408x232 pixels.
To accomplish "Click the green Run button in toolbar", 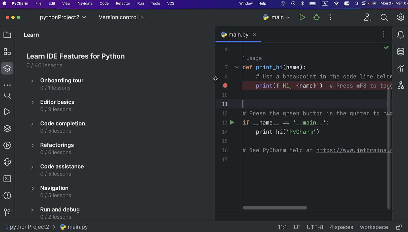I will [302, 17].
